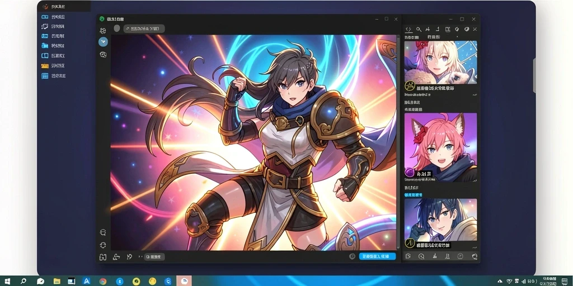Open the Chrome icon in the taskbar
573x286 pixels.
pyautogui.click(x=103, y=282)
